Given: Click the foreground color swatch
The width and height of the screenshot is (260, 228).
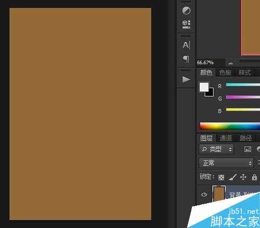Looking at the screenshot, I should [x=204, y=87].
